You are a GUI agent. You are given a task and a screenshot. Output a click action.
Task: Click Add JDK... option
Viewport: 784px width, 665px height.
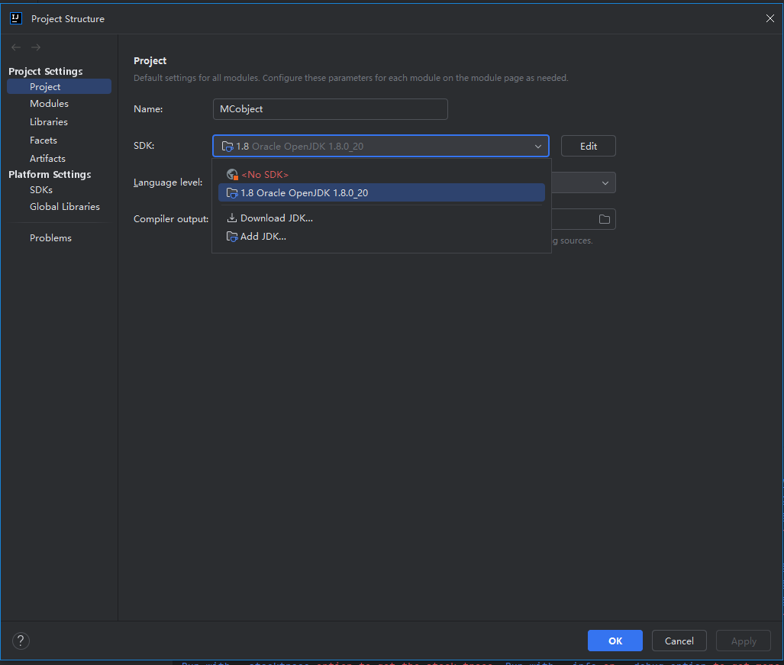tap(263, 237)
